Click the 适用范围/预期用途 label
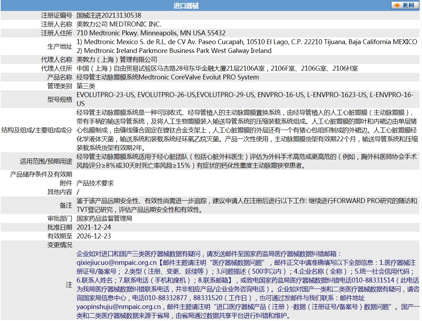This screenshot has width=422, height=321. (x=46, y=161)
